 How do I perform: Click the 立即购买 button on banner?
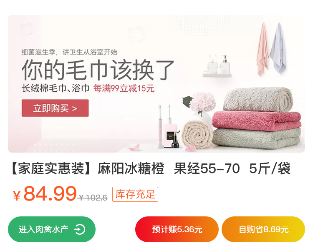tap(55, 108)
